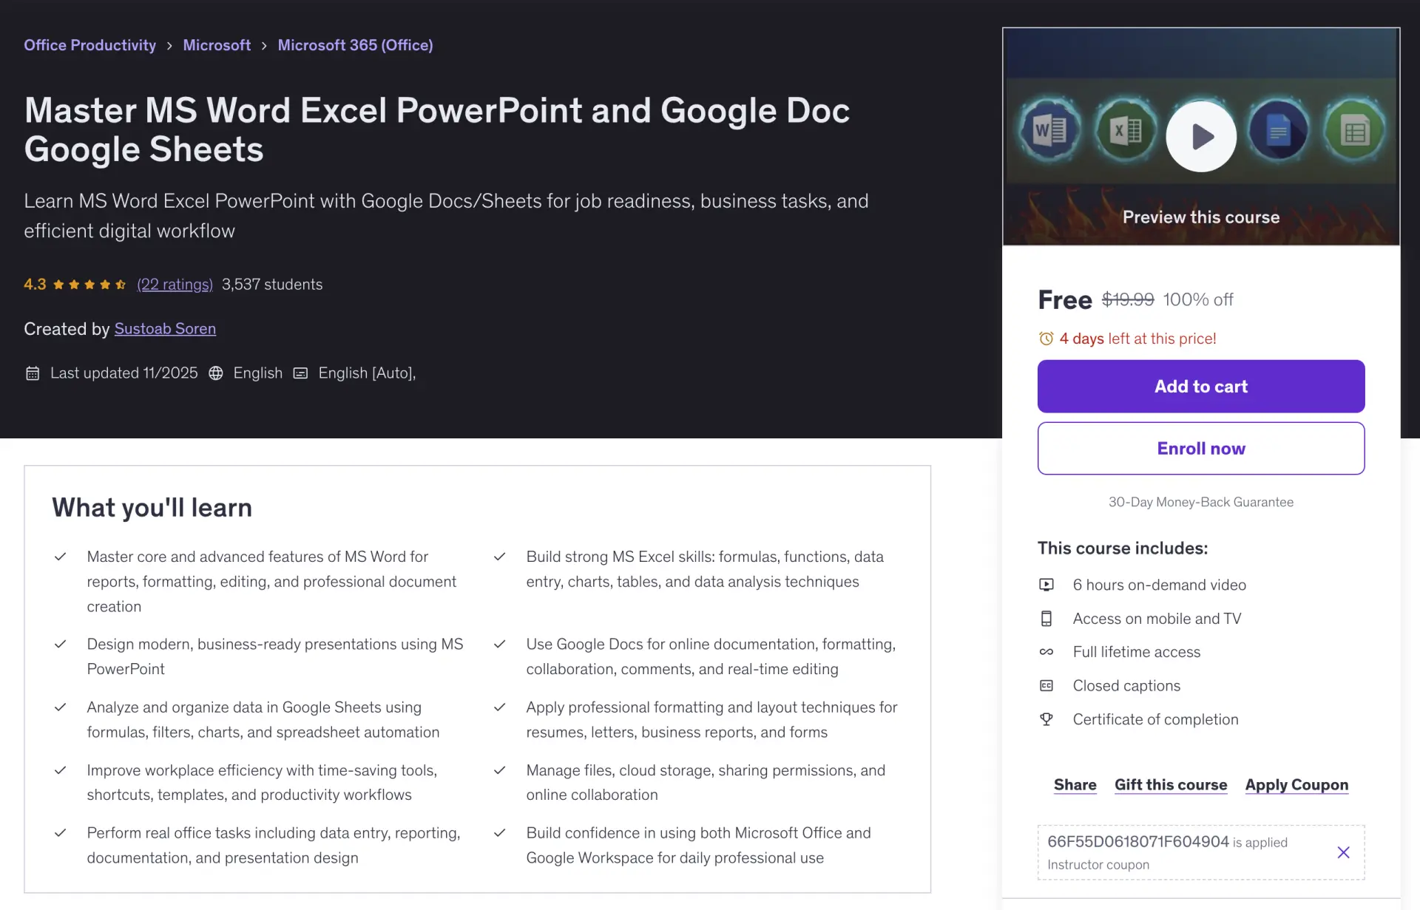Go to the Microsoft breadcrumb category

217,45
